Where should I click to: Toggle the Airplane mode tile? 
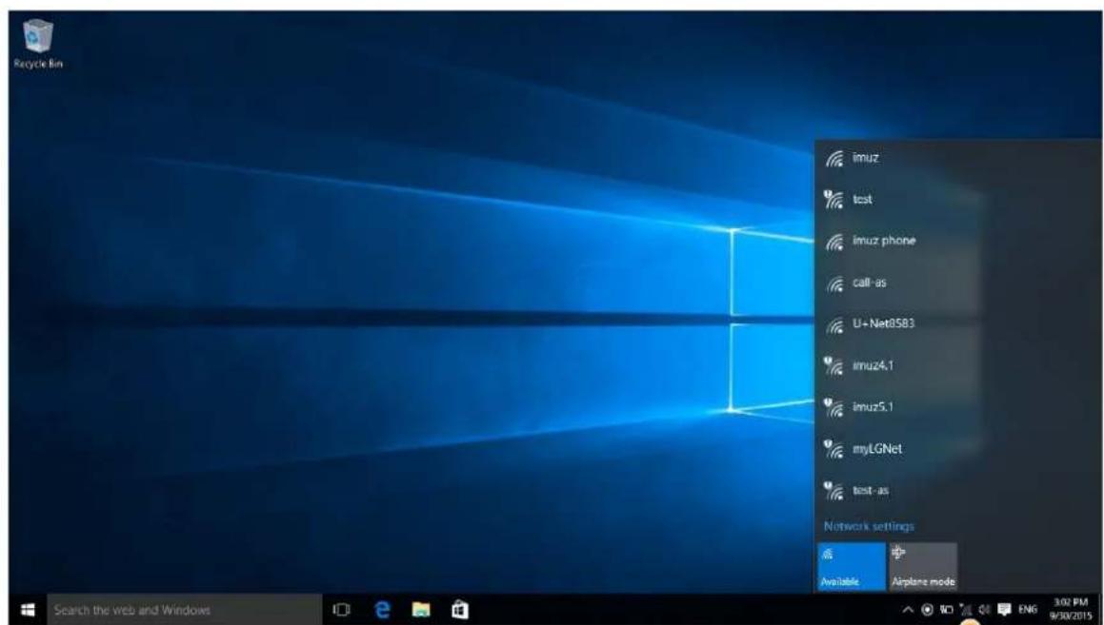(x=923, y=566)
